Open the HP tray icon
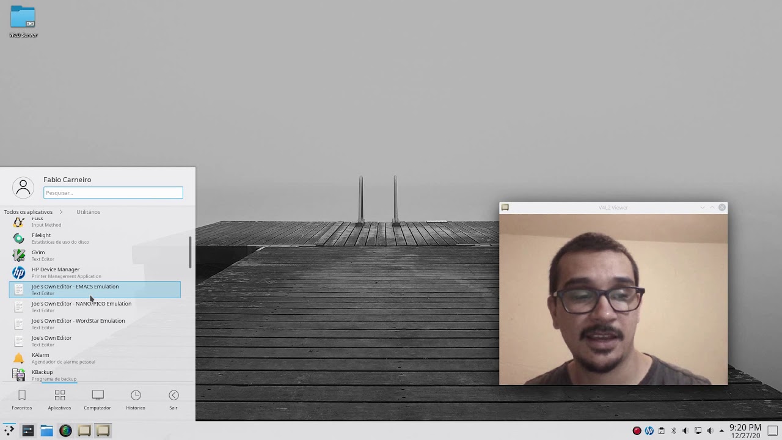Screen dimensions: 782x440 point(649,431)
